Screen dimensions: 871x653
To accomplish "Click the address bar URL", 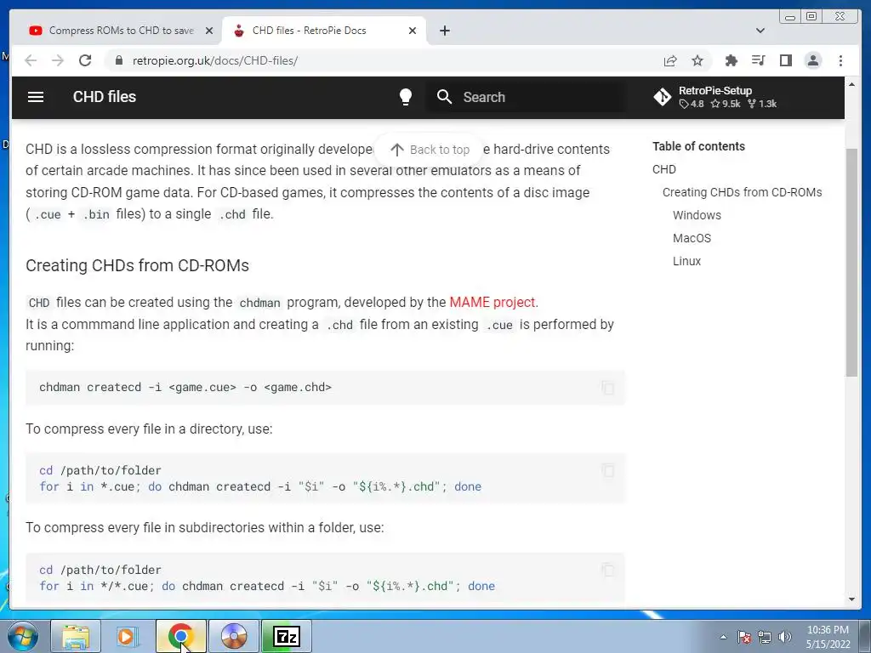I will pos(215,60).
